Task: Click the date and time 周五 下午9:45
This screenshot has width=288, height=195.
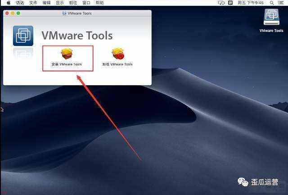Action: (251, 3)
